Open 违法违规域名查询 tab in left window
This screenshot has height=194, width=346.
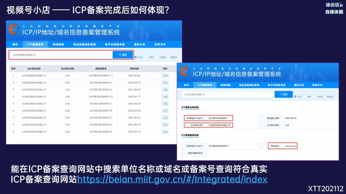coord(84,44)
